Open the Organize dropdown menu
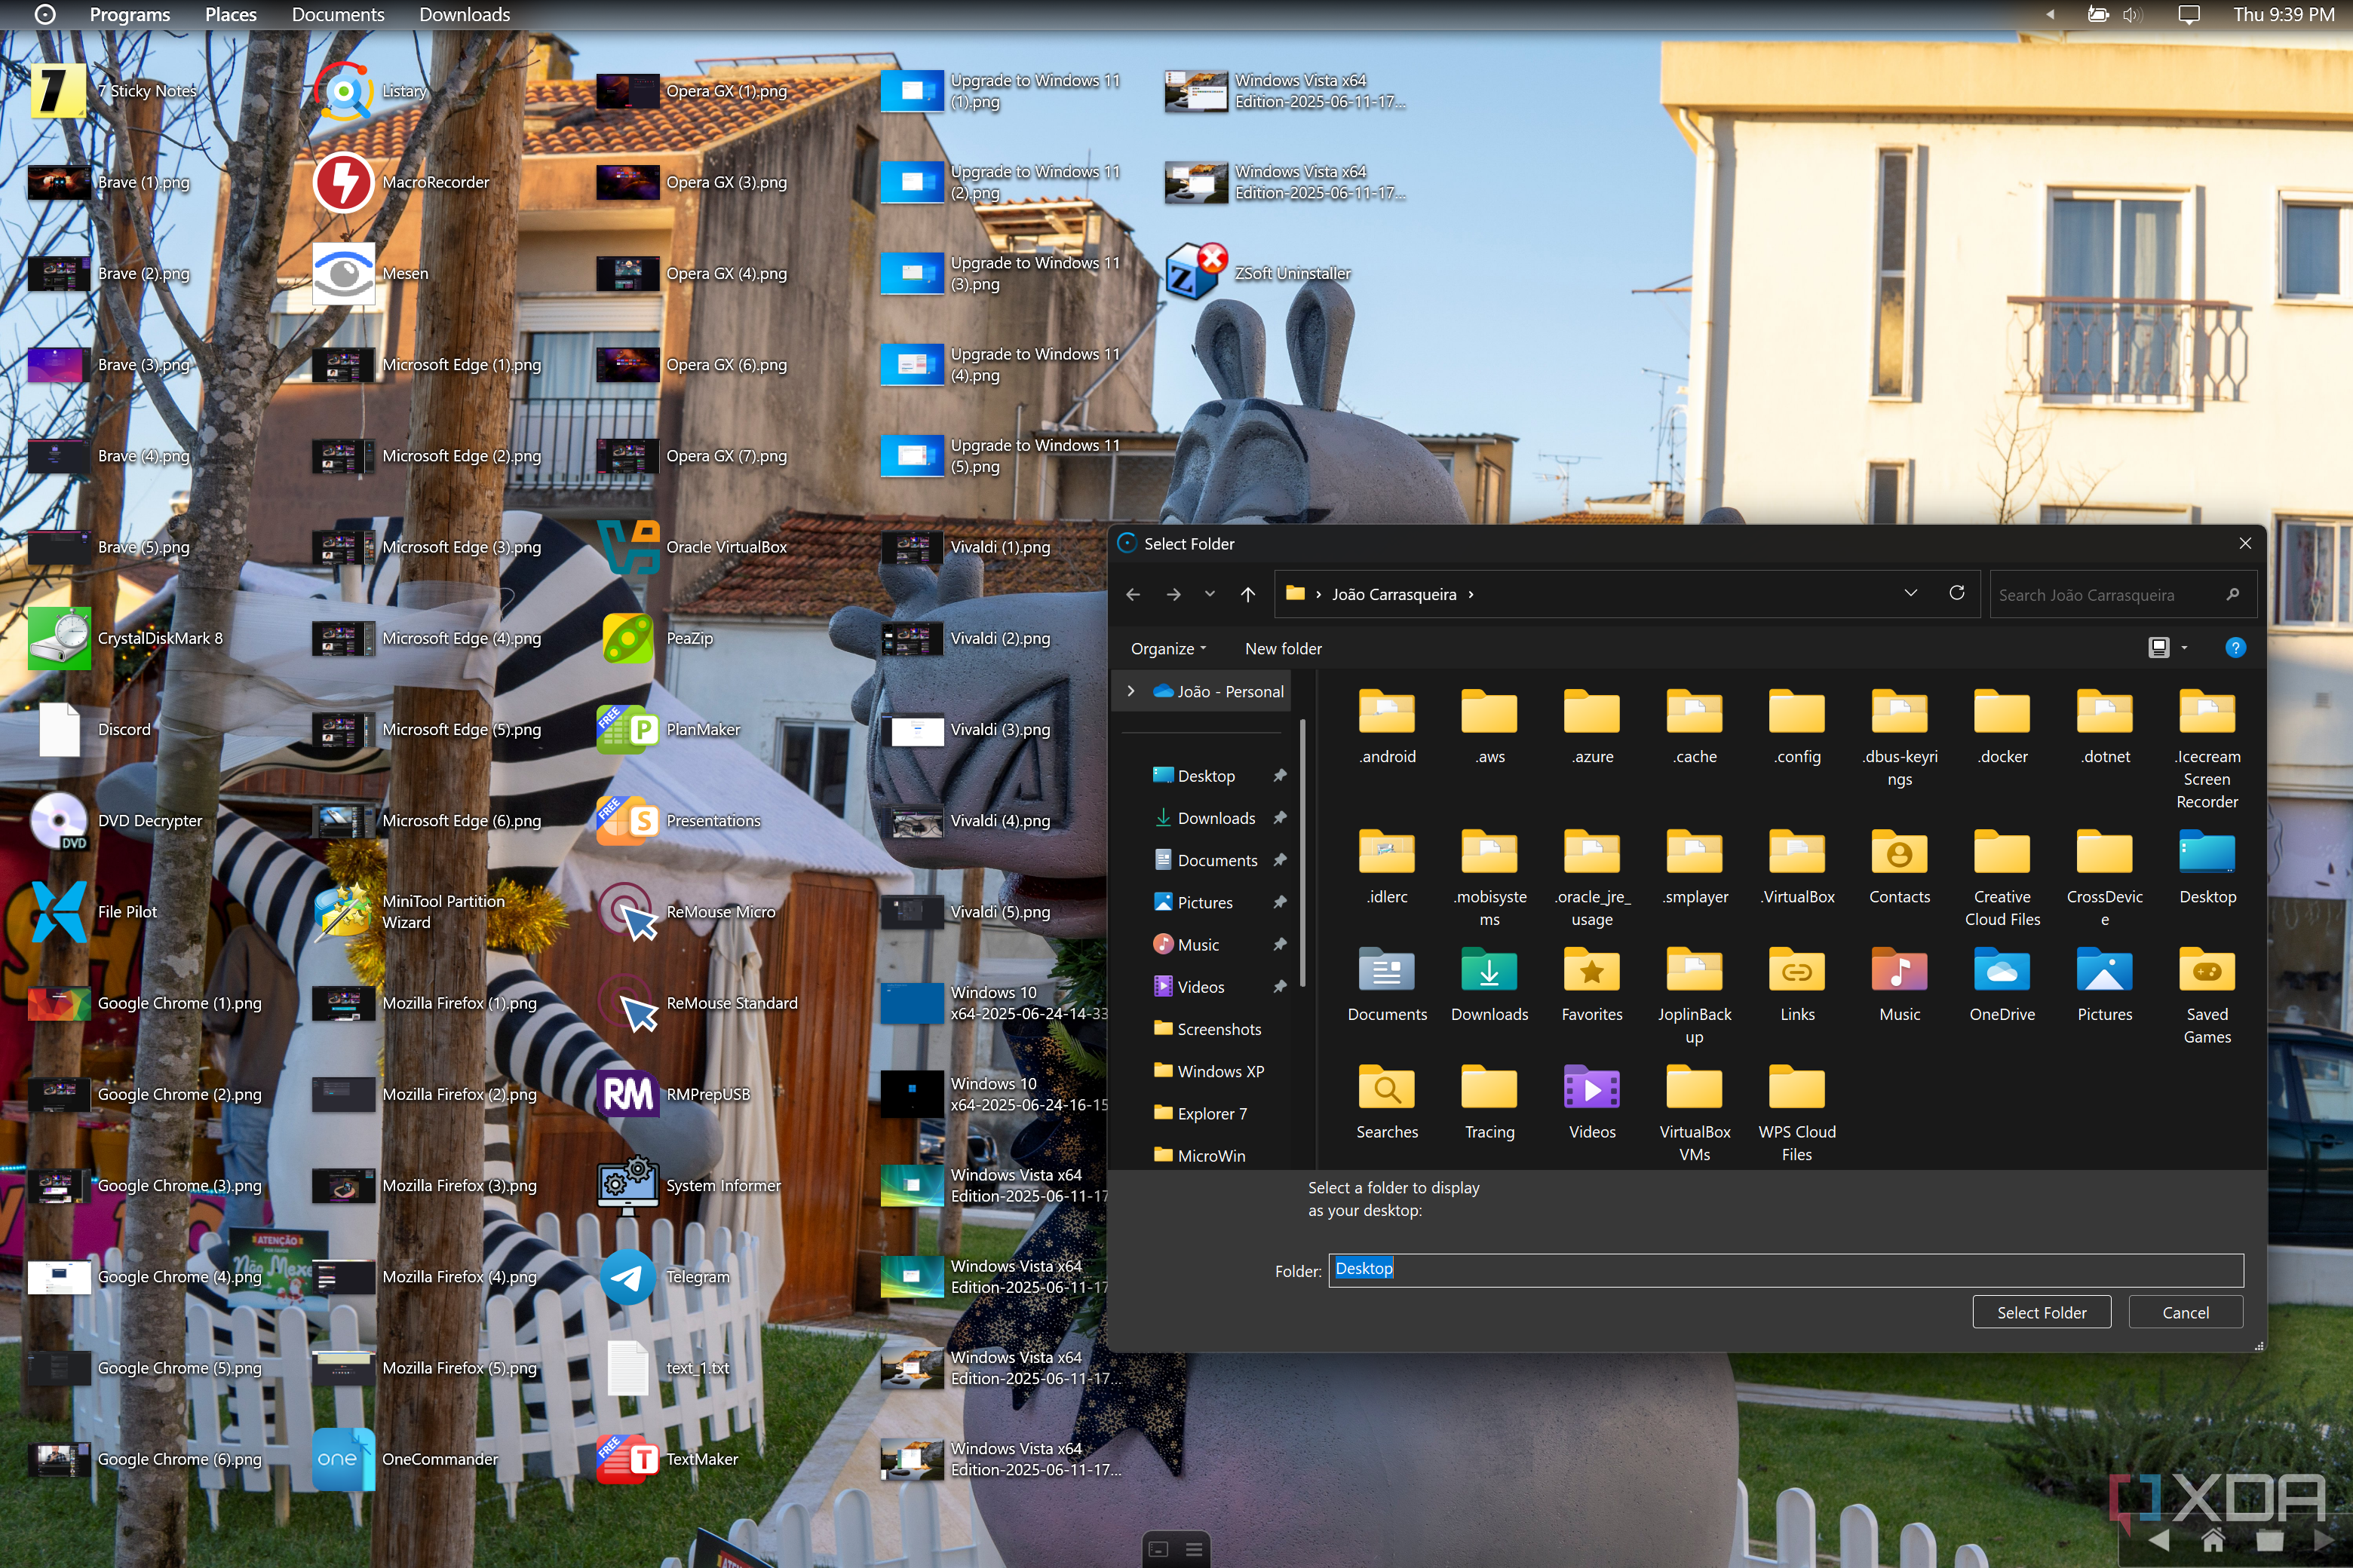Image resolution: width=2353 pixels, height=1568 pixels. (1167, 648)
